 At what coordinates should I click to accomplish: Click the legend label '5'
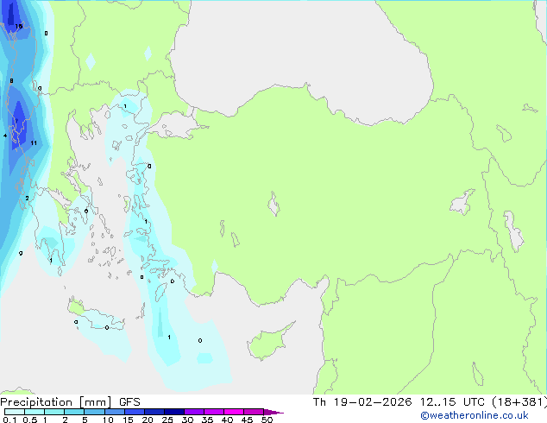tap(85, 420)
